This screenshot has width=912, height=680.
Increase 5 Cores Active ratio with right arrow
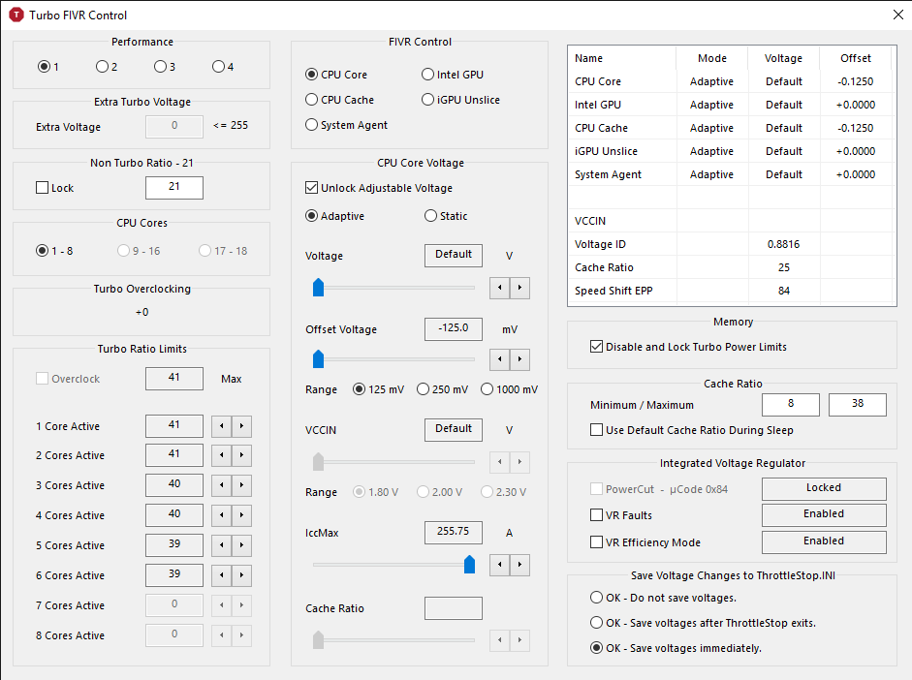tap(241, 545)
